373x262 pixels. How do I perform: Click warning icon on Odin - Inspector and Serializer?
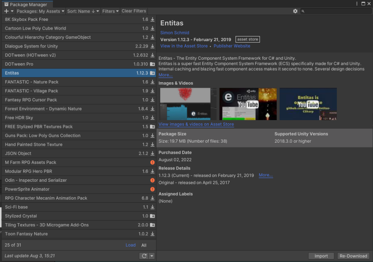click(153, 180)
